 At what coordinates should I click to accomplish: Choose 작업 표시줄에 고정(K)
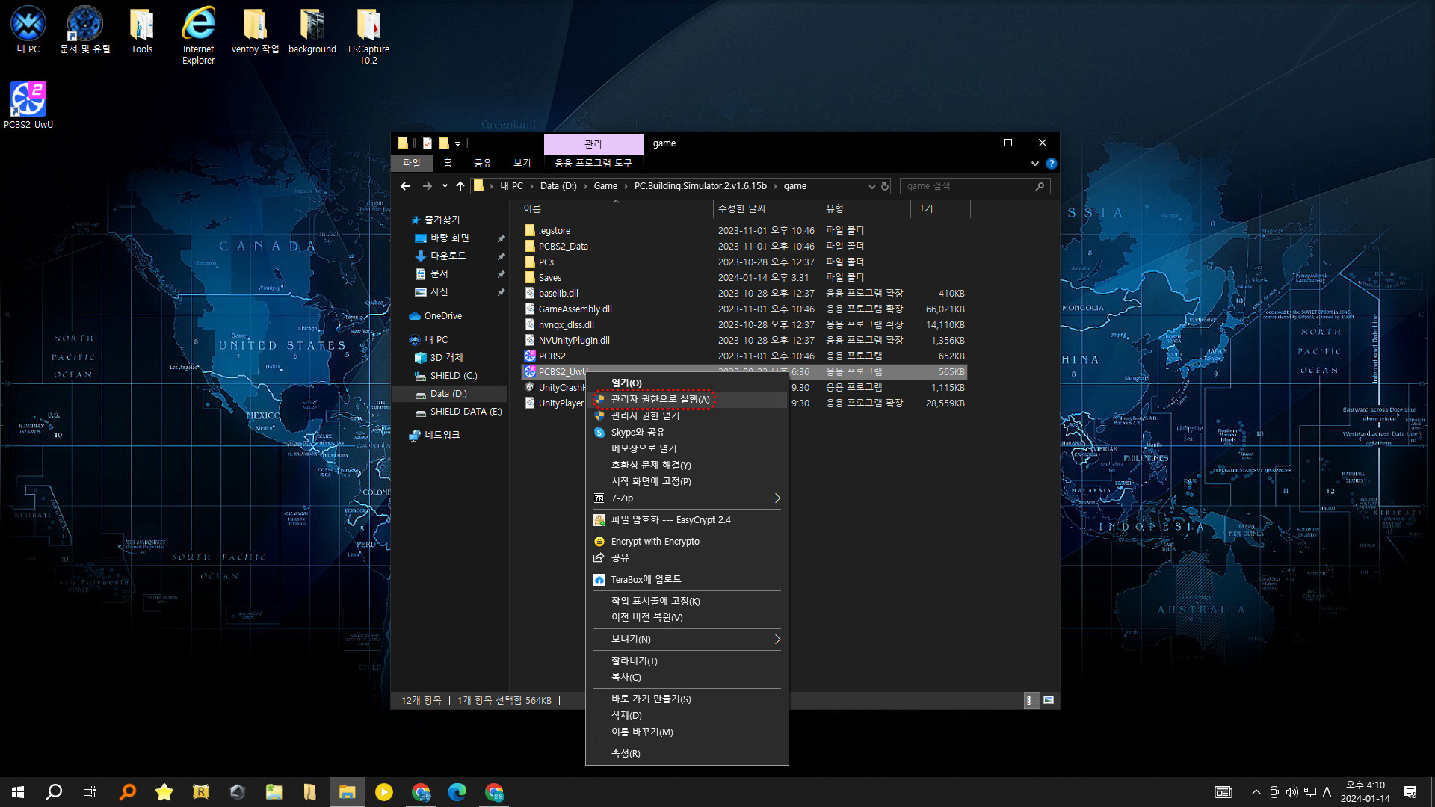pos(687,602)
